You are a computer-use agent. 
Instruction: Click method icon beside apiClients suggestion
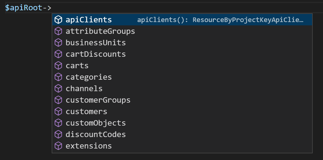click(x=58, y=20)
